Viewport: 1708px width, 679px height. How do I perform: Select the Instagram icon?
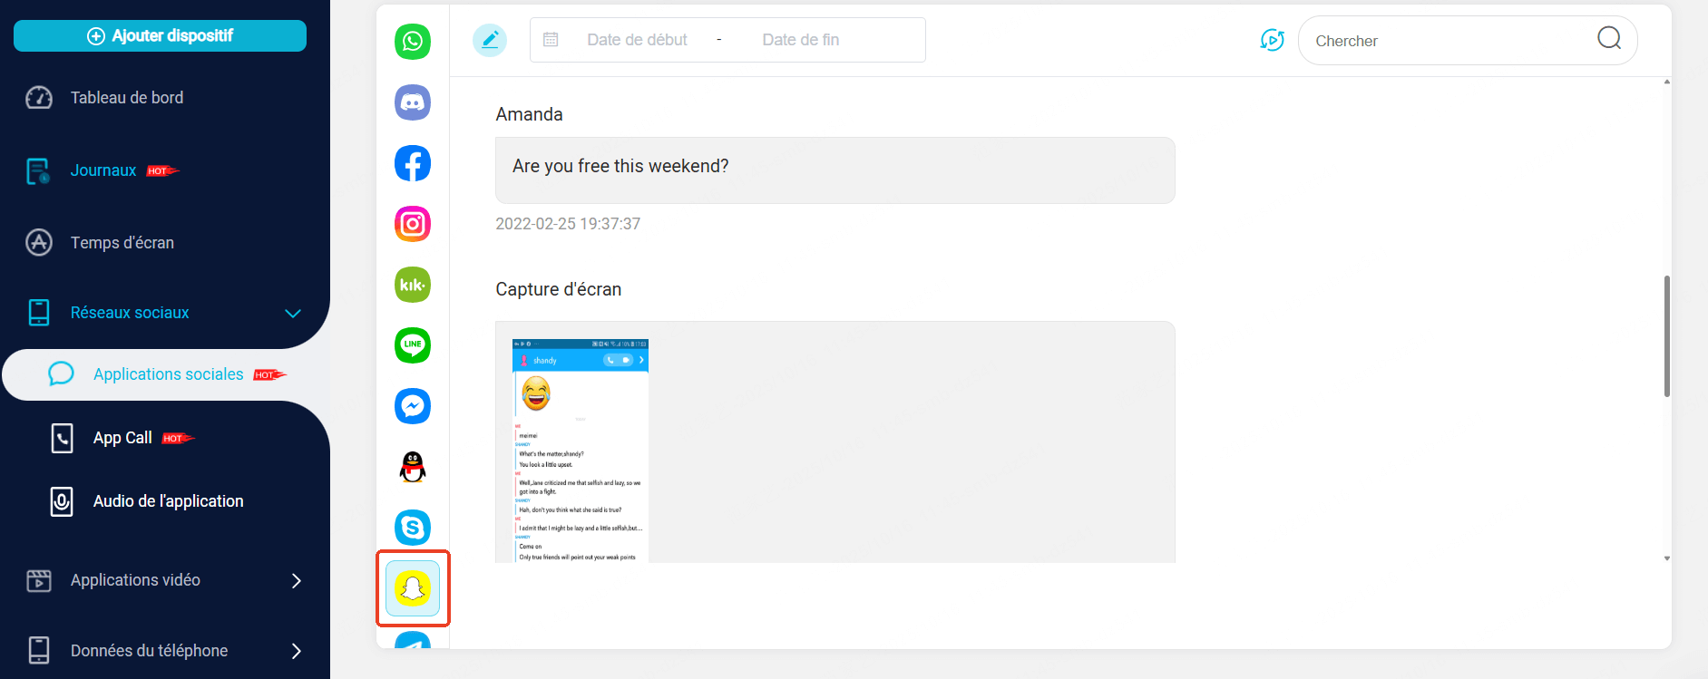tap(413, 224)
